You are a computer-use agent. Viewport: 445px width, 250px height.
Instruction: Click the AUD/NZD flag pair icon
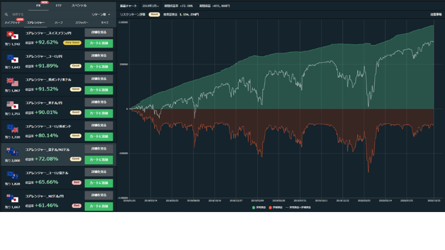[13, 151]
